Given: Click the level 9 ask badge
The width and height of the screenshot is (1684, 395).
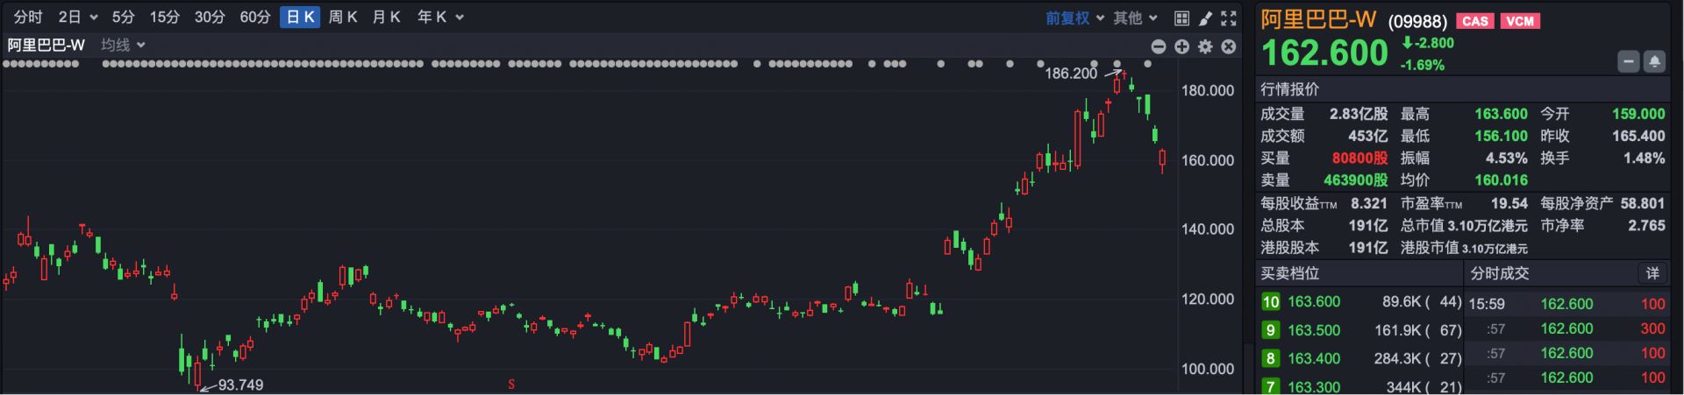Looking at the screenshot, I should click(1270, 330).
